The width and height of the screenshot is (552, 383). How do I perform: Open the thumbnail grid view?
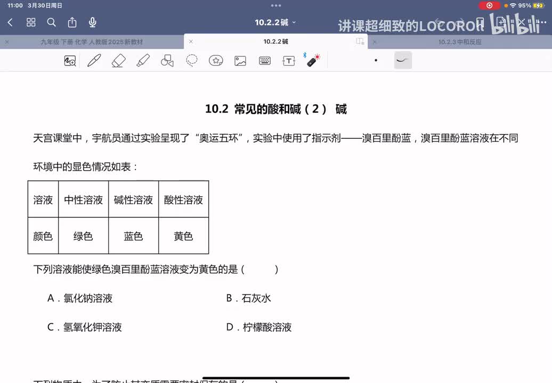[31, 22]
